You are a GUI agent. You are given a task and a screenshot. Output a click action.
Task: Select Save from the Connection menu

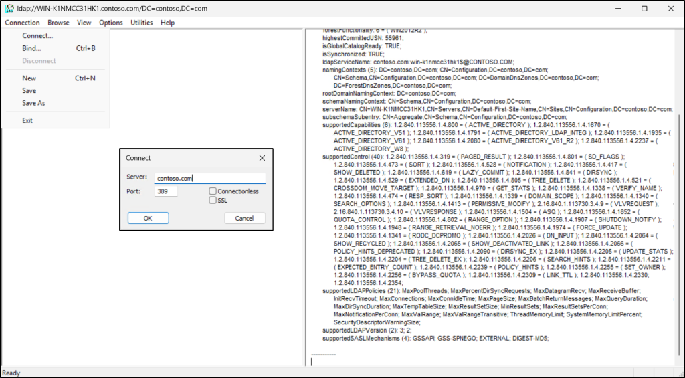(x=29, y=90)
